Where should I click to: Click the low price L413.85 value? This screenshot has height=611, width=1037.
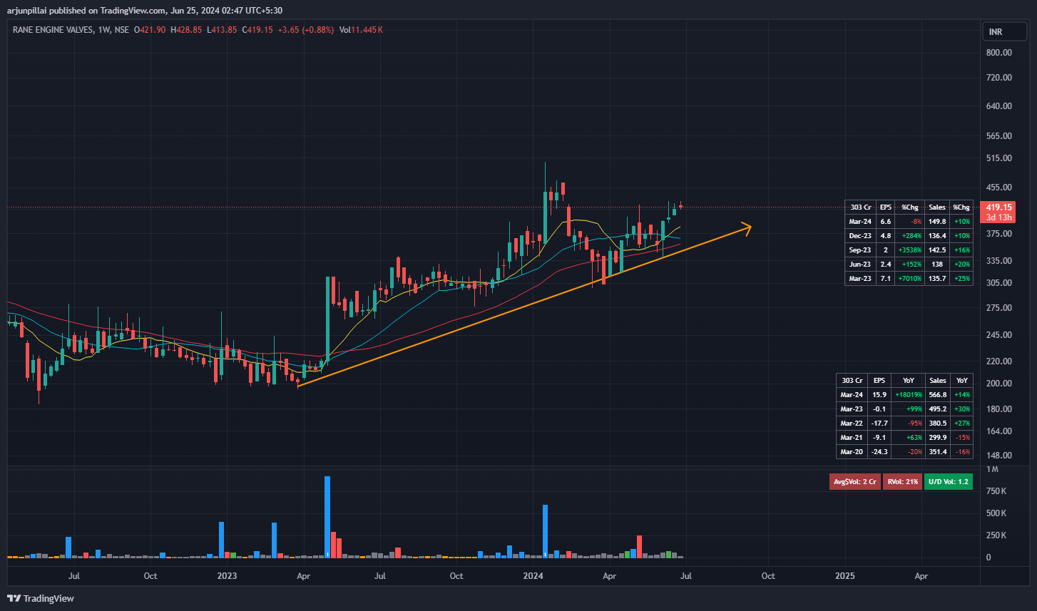pyautogui.click(x=222, y=30)
